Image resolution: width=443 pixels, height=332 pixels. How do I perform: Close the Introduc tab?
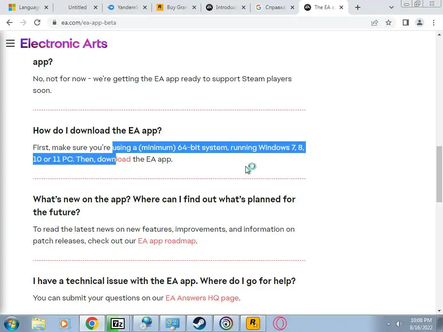pos(244,7)
